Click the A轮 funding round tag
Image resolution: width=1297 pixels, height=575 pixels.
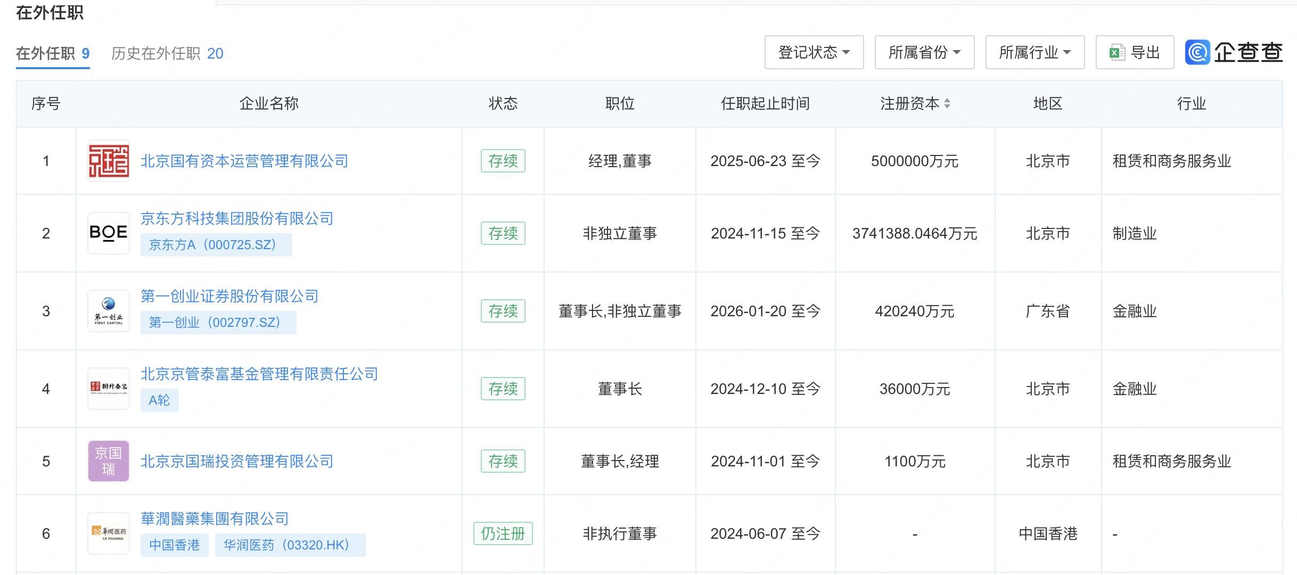[x=159, y=400]
